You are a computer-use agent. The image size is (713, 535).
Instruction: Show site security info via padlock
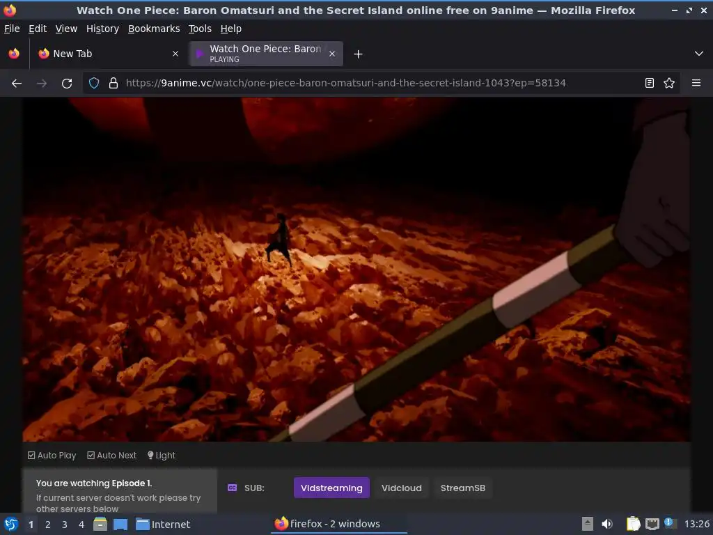(x=113, y=84)
